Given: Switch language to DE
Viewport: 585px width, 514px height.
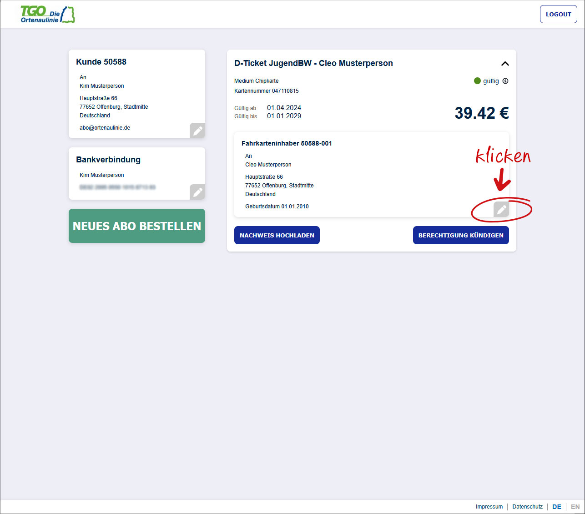Looking at the screenshot, I should (557, 507).
